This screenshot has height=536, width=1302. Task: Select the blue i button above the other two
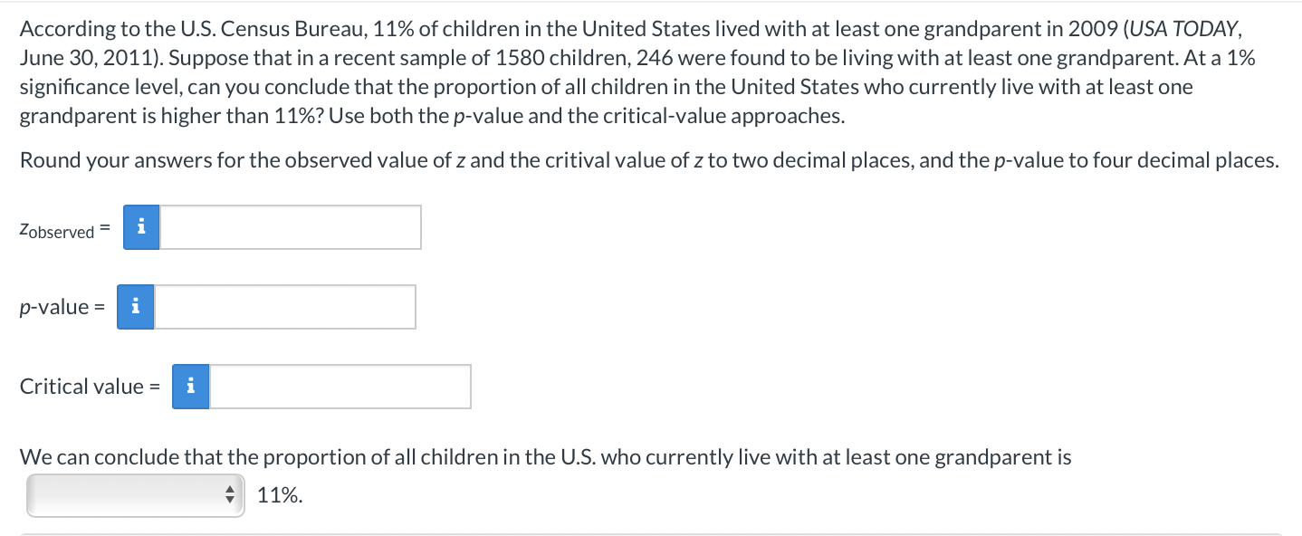pos(141,227)
